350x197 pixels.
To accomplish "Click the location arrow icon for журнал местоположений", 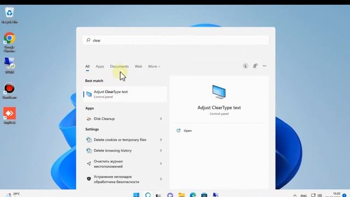I will (89, 164).
